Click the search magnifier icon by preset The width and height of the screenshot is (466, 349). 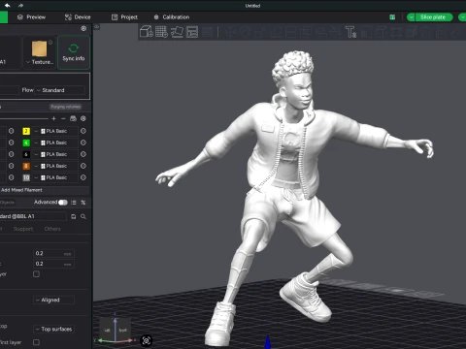point(83,216)
